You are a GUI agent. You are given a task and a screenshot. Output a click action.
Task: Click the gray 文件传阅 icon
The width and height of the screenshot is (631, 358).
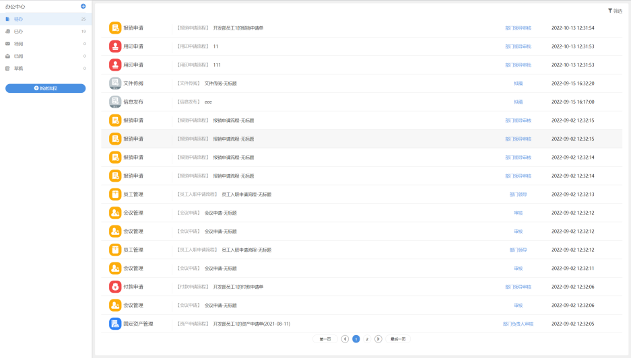(x=115, y=83)
